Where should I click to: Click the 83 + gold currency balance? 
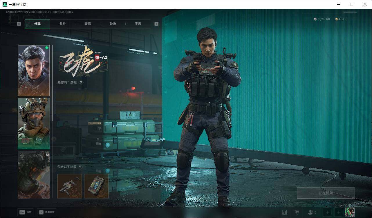(341, 19)
